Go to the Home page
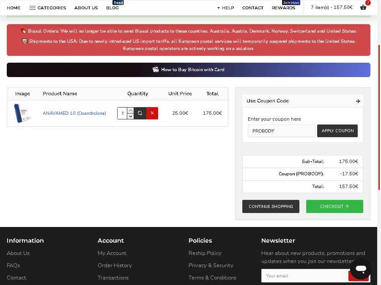Image resolution: width=381 pixels, height=285 pixels. (x=14, y=8)
